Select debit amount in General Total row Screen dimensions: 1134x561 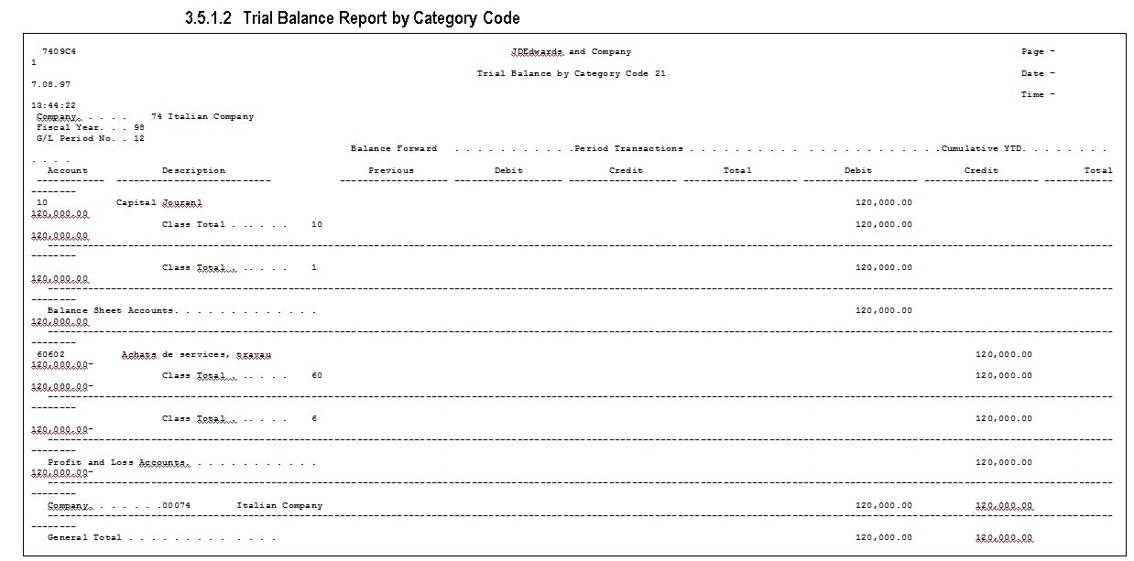[883, 537]
